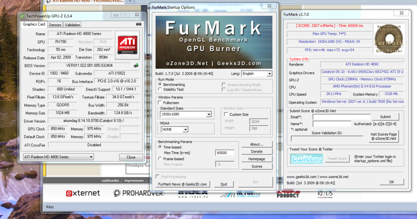The width and height of the screenshot is (417, 219).
Task: Click the Score Validation ID field
Action: [327, 138]
